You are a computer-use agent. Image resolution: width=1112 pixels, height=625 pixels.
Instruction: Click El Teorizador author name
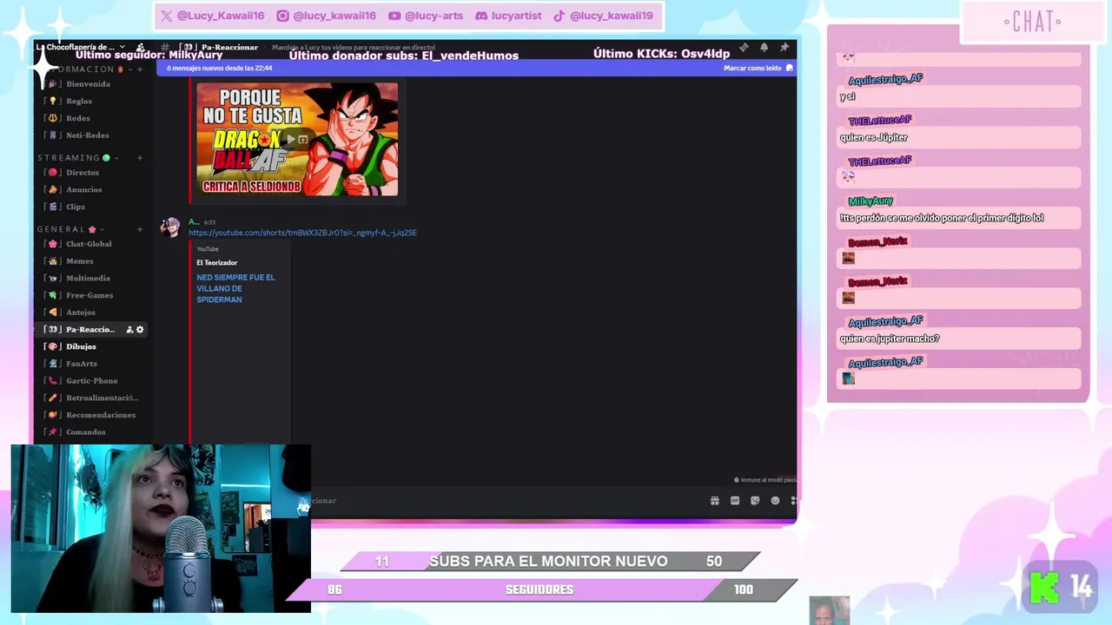[216, 262]
